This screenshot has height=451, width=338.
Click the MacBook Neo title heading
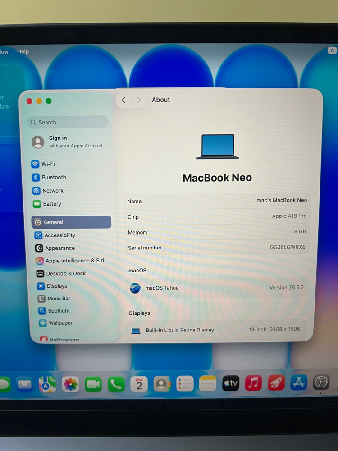click(217, 178)
